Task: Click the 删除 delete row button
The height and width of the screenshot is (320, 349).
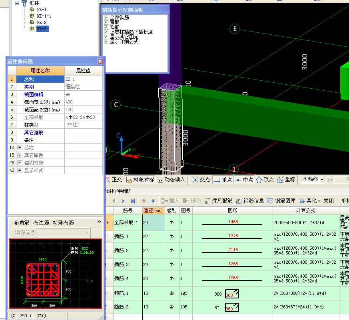Action: point(191,201)
